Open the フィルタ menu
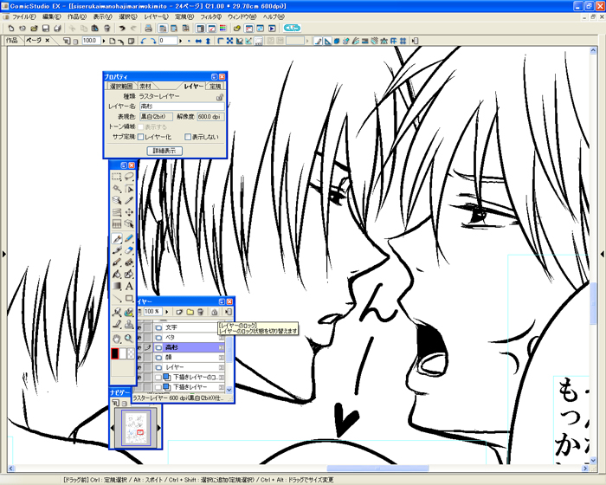The width and height of the screenshot is (606, 485). [x=210, y=17]
